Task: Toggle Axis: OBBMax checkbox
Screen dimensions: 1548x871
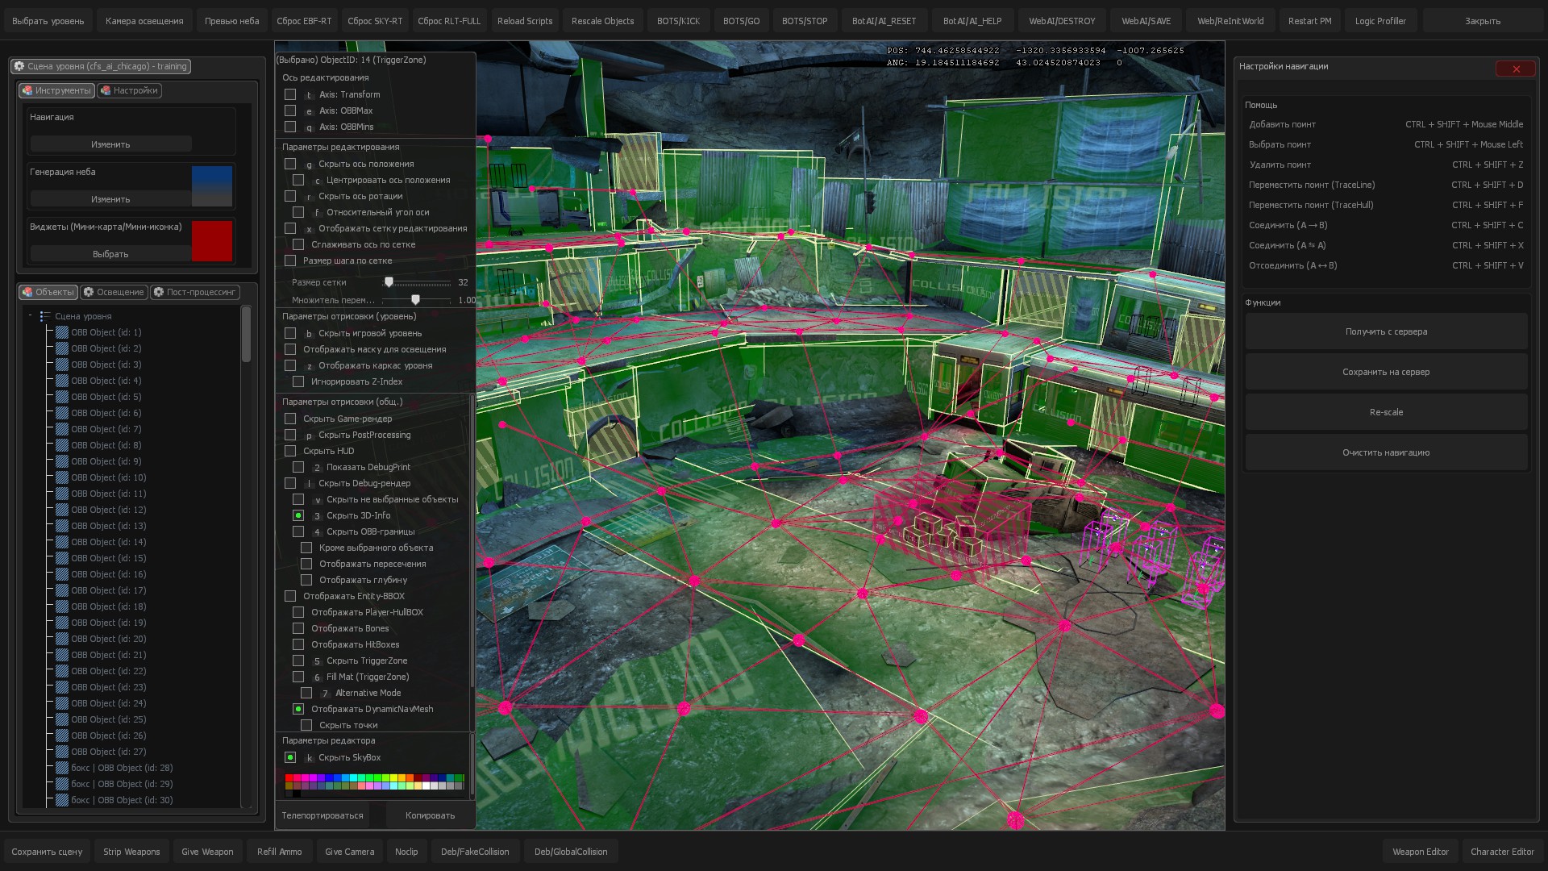Action: click(290, 110)
